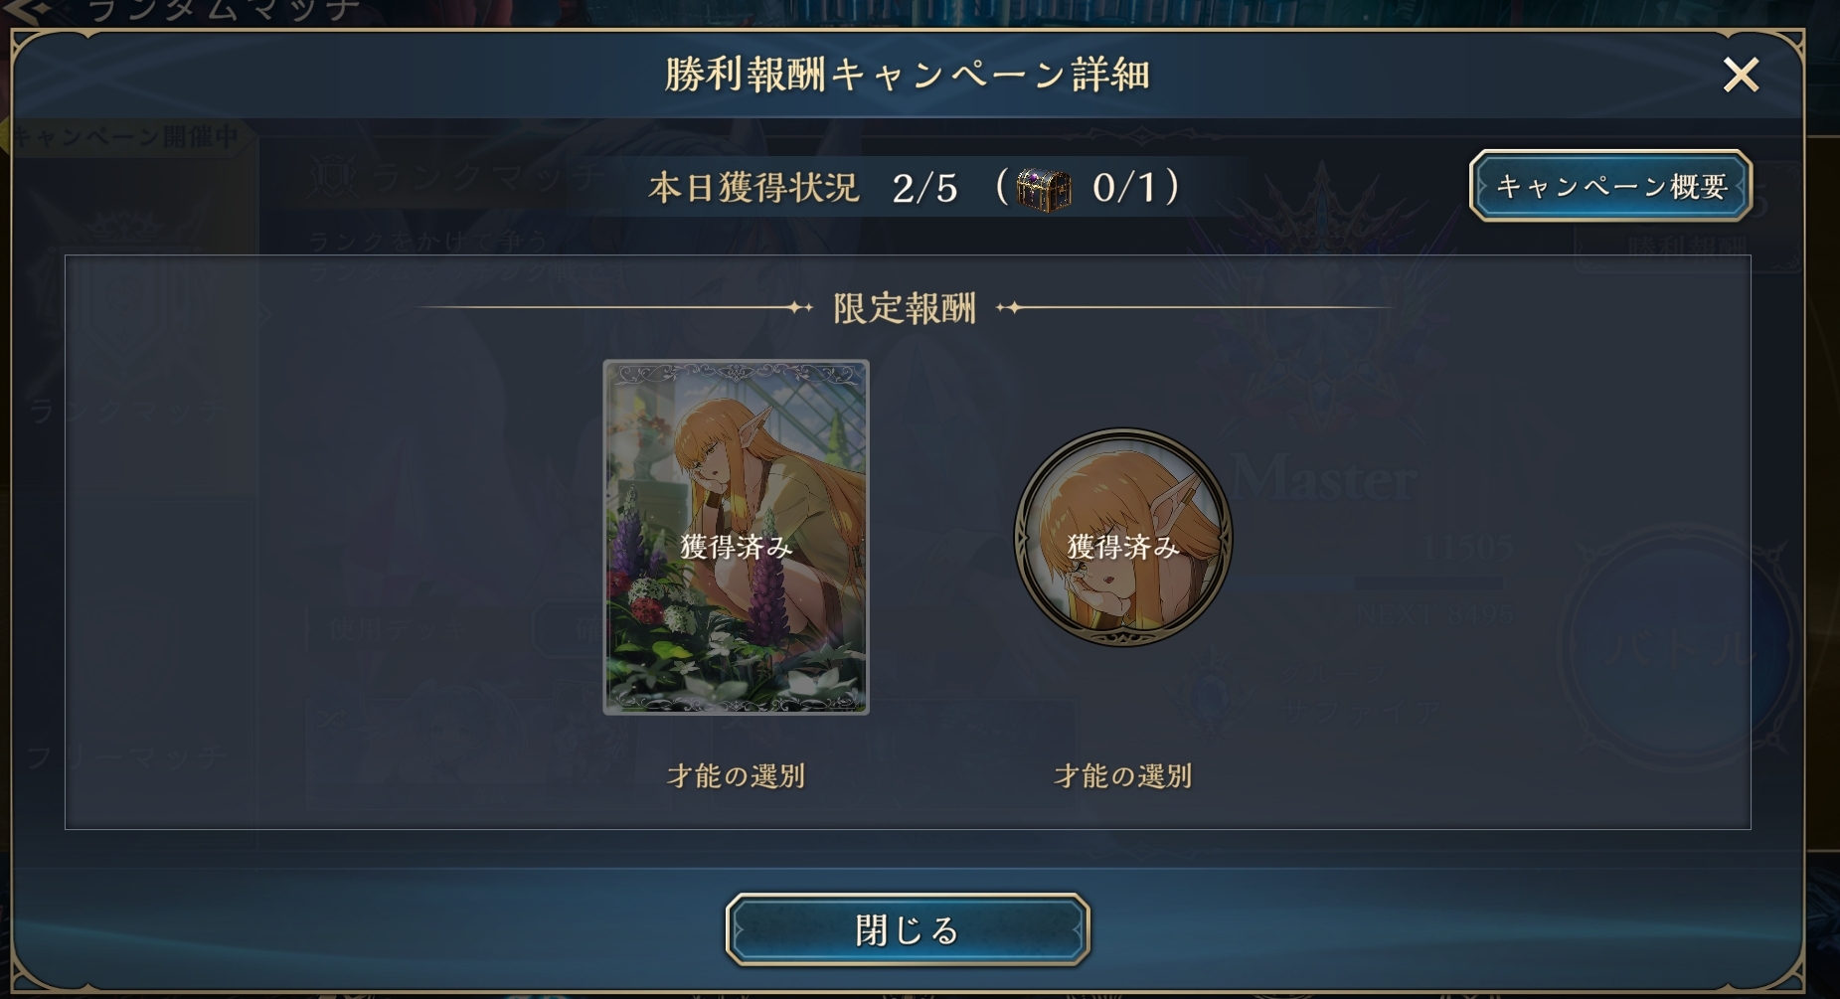Screen dimensions: 1840x999
Task: Click the dimmed バトル circular button
Action: click(1675, 648)
